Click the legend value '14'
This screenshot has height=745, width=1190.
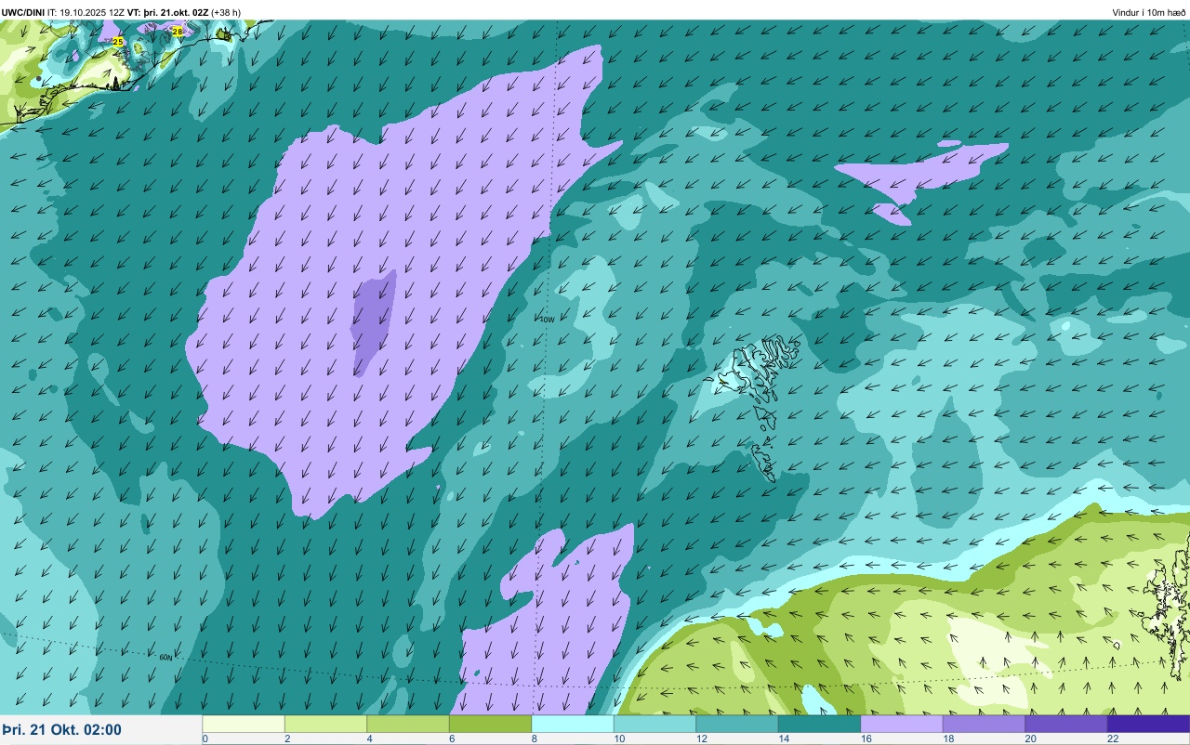pos(783,738)
